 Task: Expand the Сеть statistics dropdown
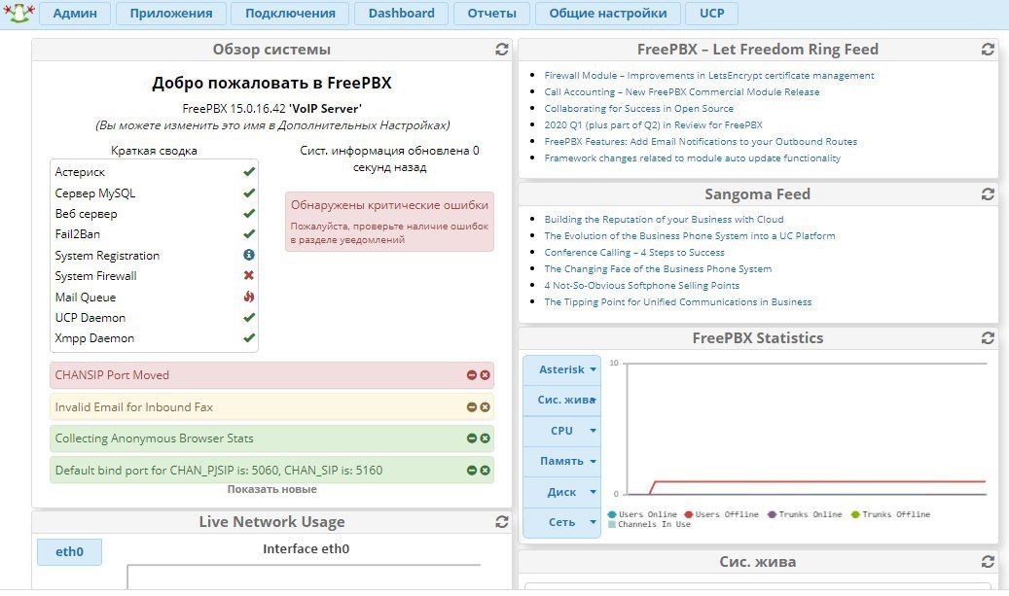point(561,522)
